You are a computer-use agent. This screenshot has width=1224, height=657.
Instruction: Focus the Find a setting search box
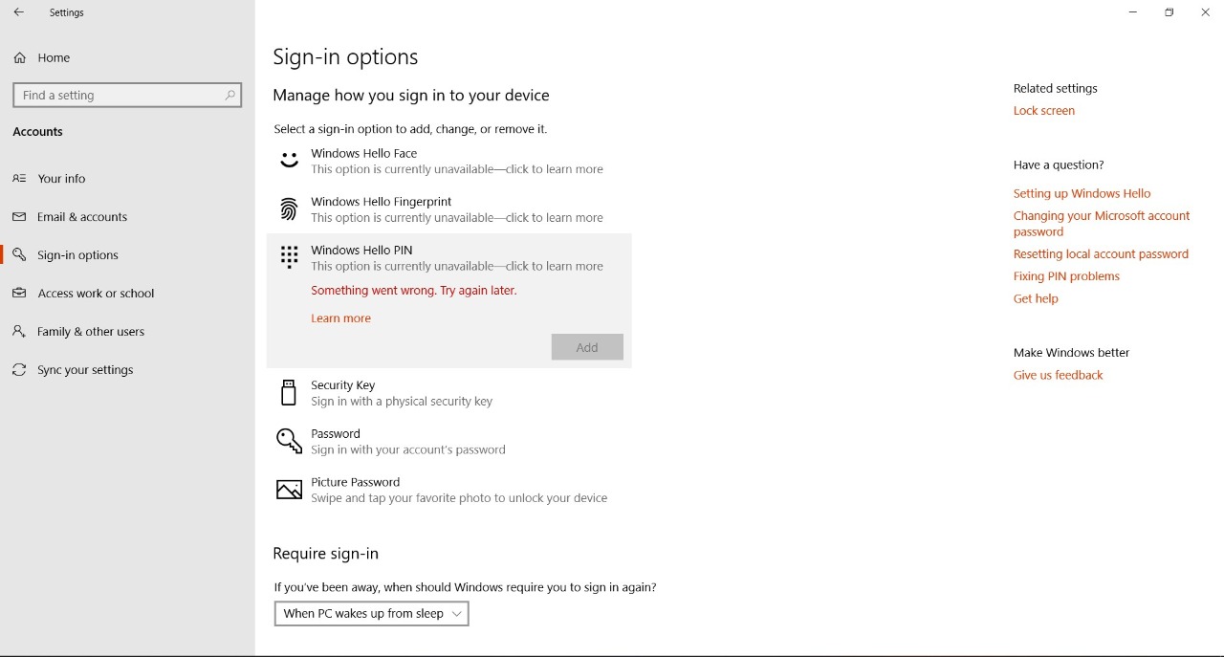(127, 95)
